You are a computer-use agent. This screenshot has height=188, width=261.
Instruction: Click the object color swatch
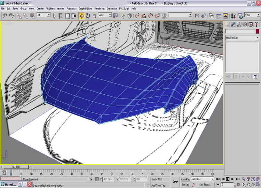tap(257, 31)
